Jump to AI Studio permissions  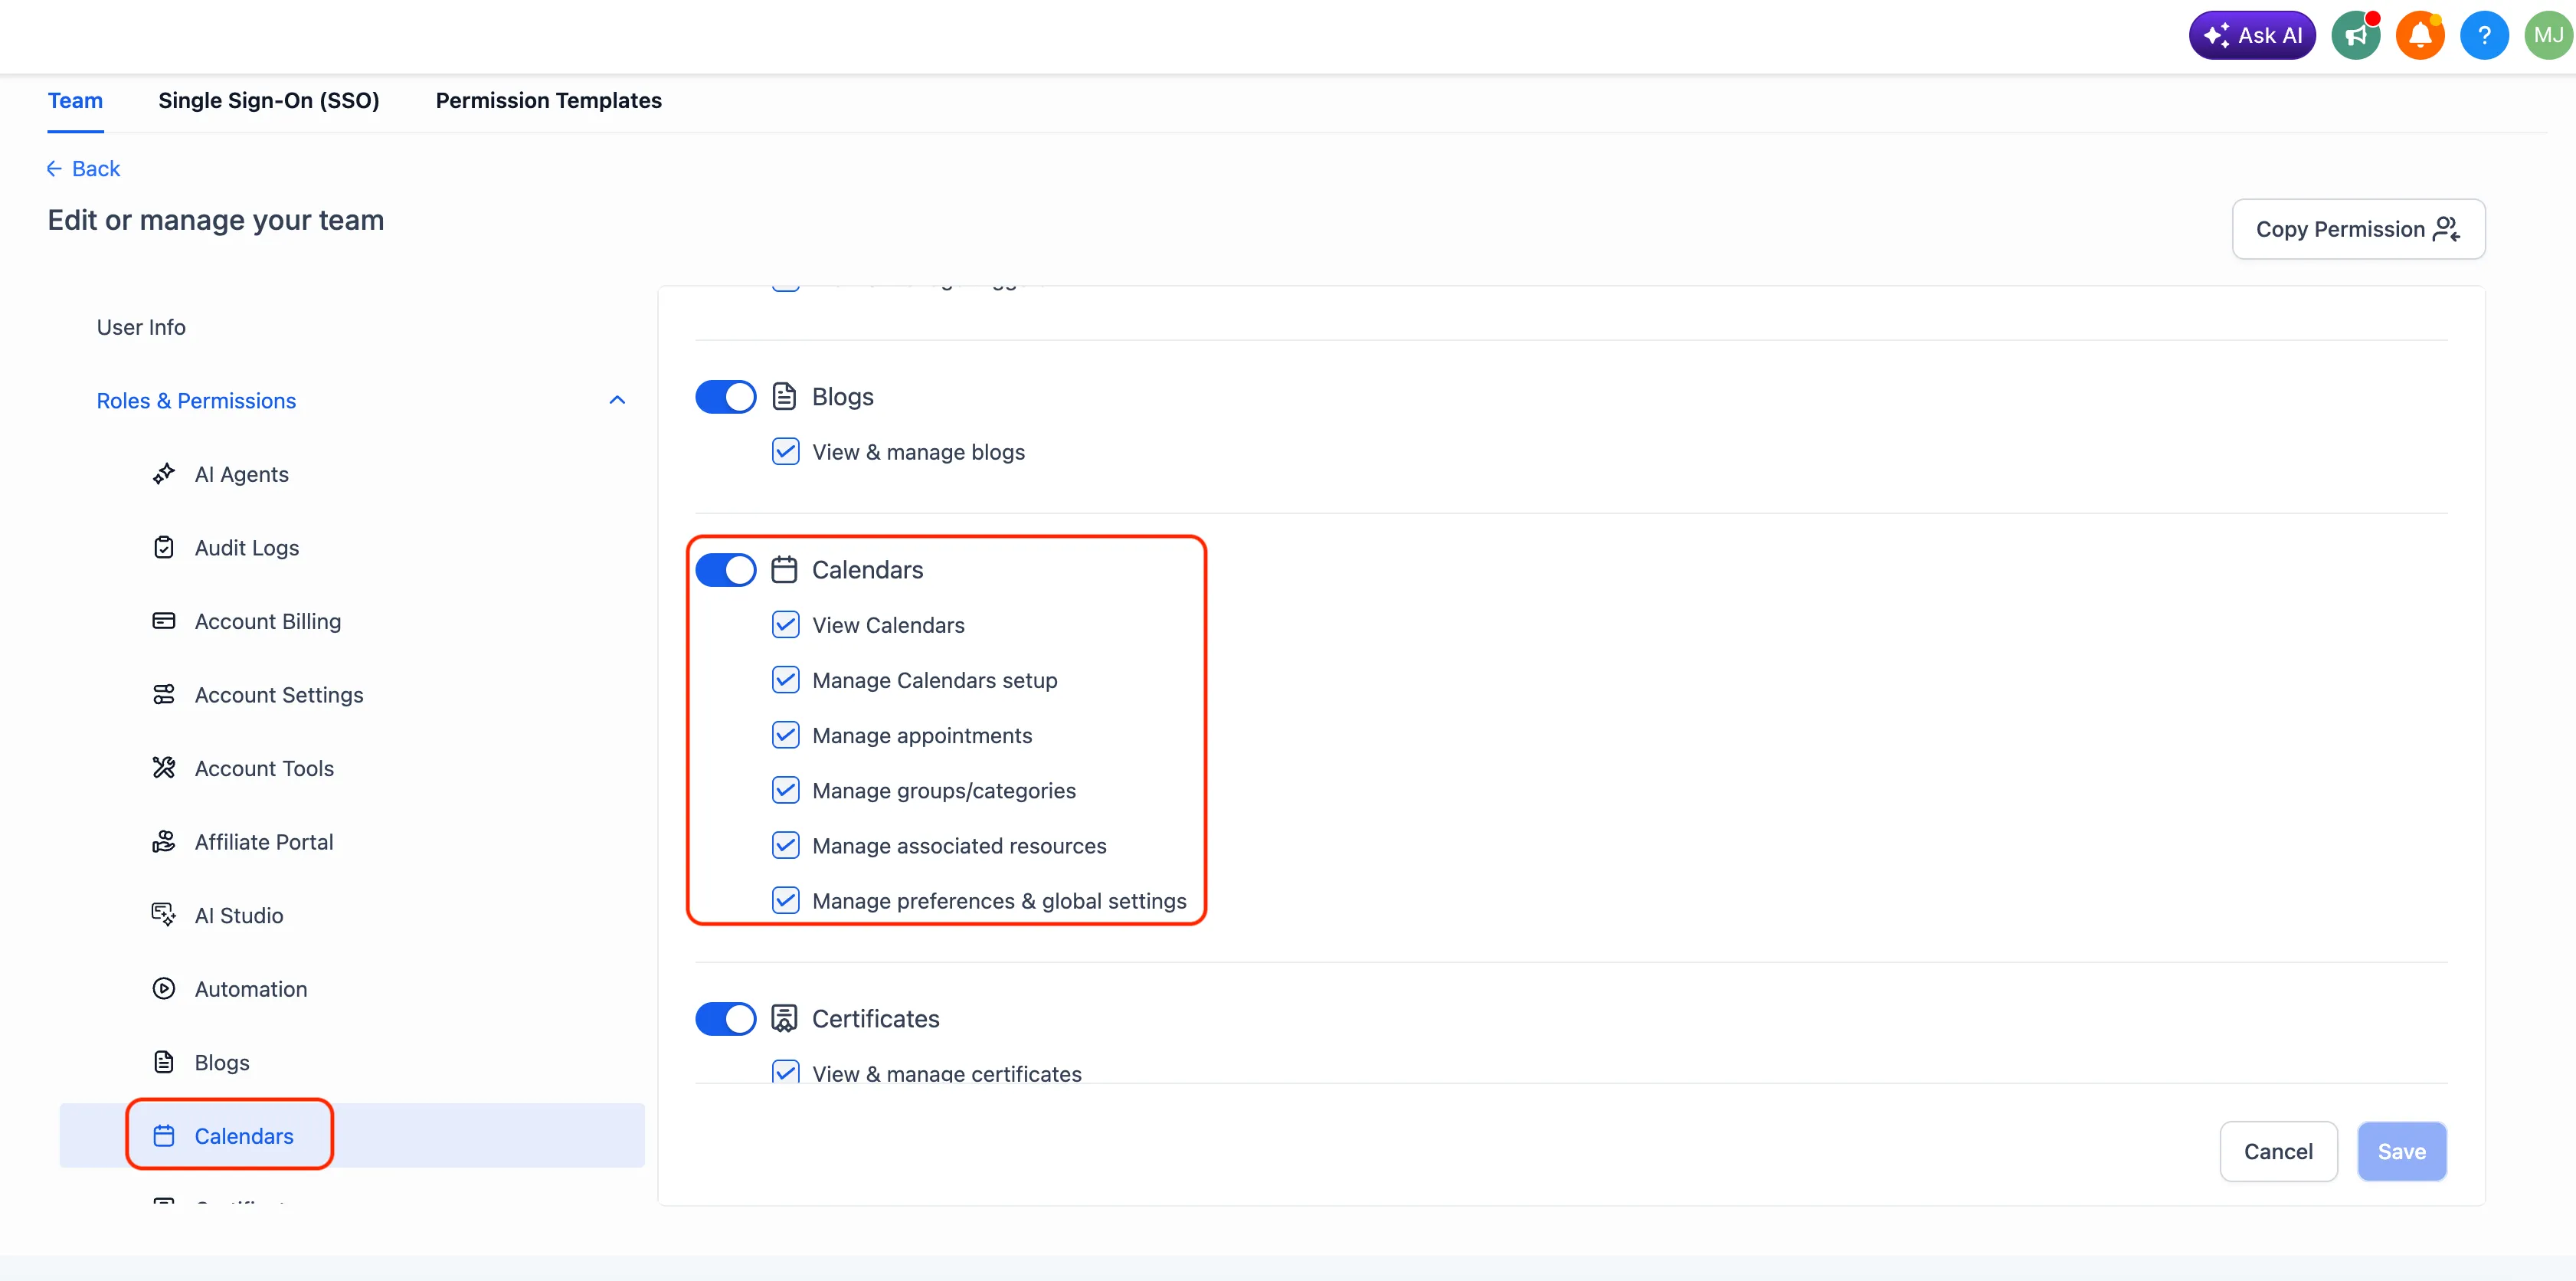238,915
